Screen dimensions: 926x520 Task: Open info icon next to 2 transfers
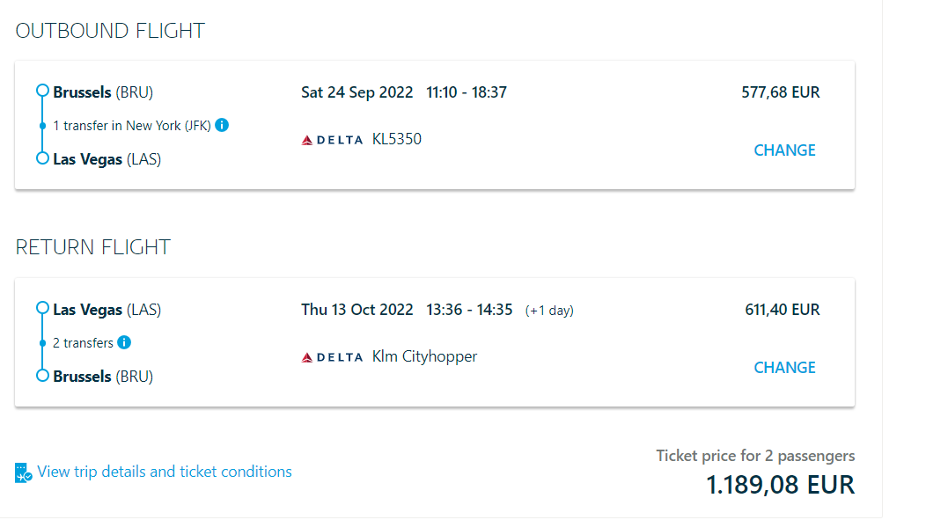point(124,342)
